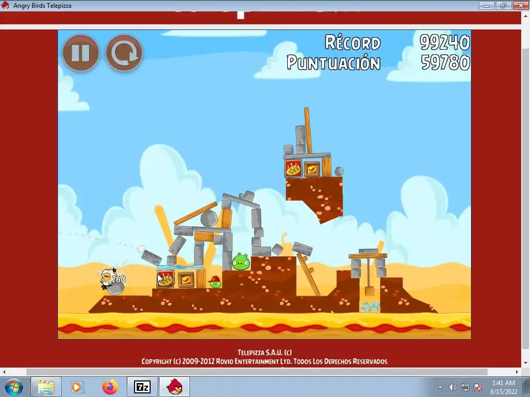
Task: Click the Puntuación score value 59780
Action: [446, 63]
